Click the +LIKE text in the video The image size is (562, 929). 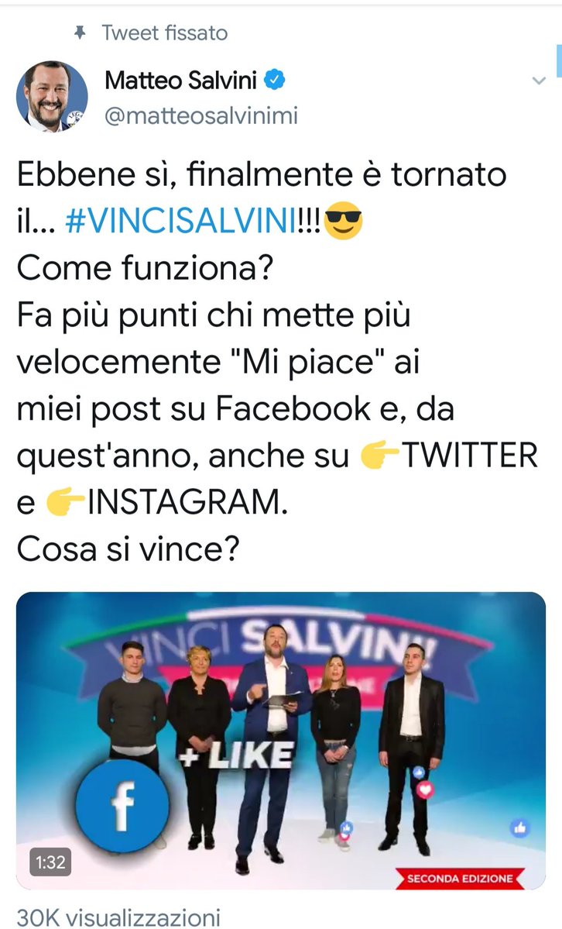(237, 756)
